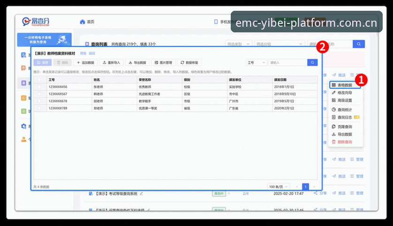The width and height of the screenshot is (393, 226).
Task: Click 追加数据 add data button
Action: tap(85, 62)
